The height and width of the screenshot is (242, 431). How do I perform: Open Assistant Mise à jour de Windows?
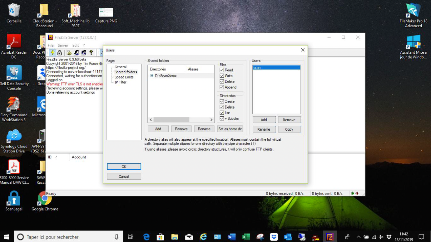tap(414, 47)
